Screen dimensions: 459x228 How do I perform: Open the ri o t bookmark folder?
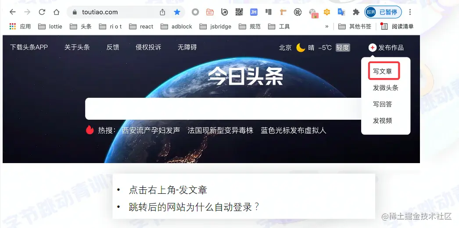pyautogui.click(x=110, y=26)
